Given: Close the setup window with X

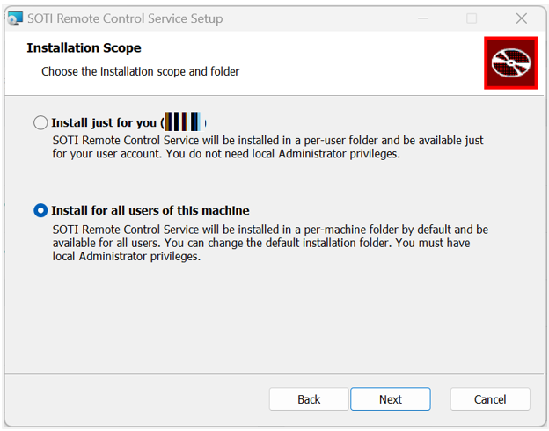Looking at the screenshot, I should [522, 18].
